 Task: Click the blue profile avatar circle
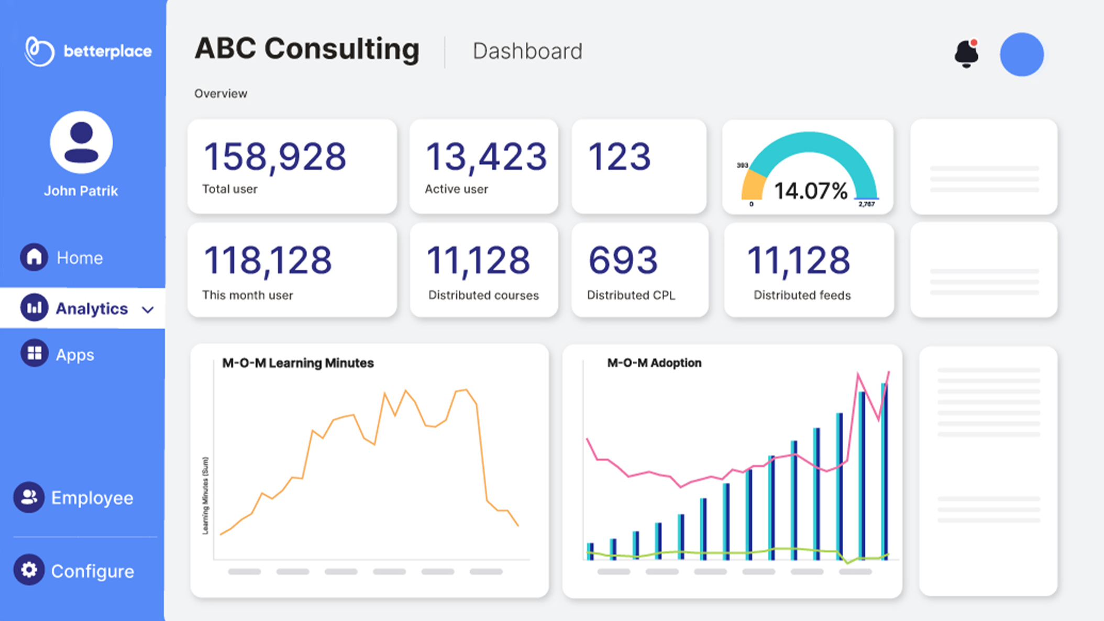1021,54
